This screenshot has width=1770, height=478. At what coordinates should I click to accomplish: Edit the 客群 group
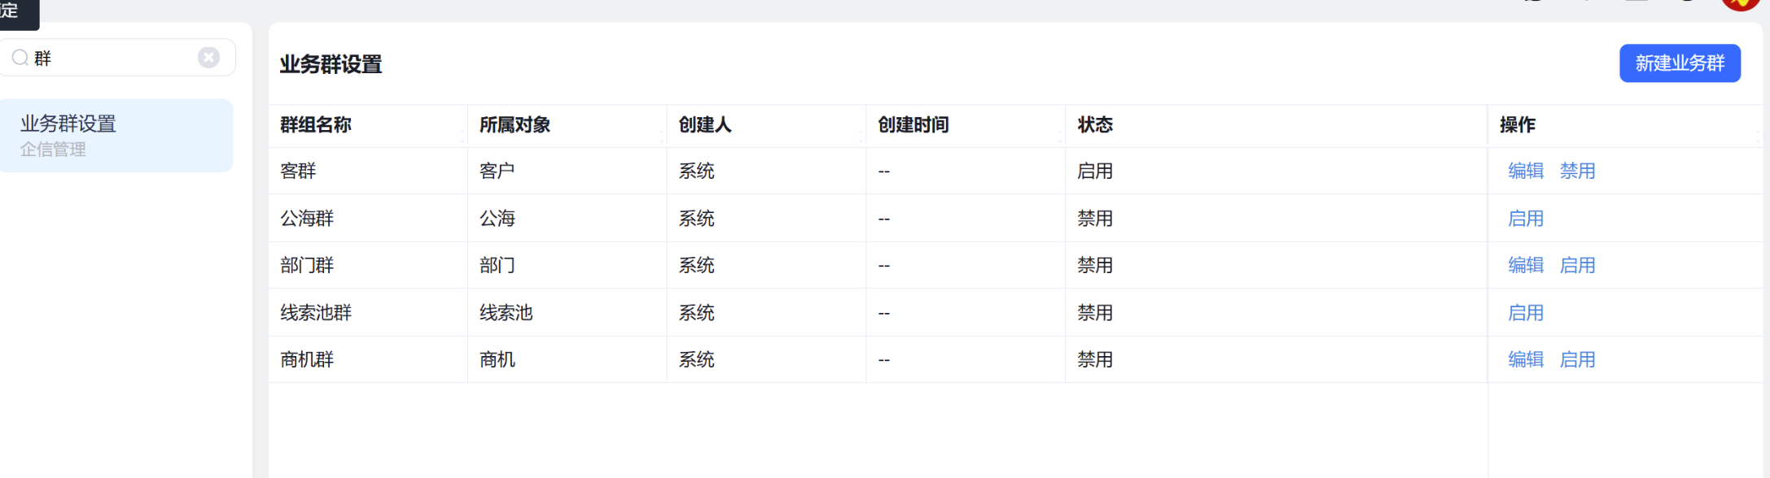[x=1525, y=171]
